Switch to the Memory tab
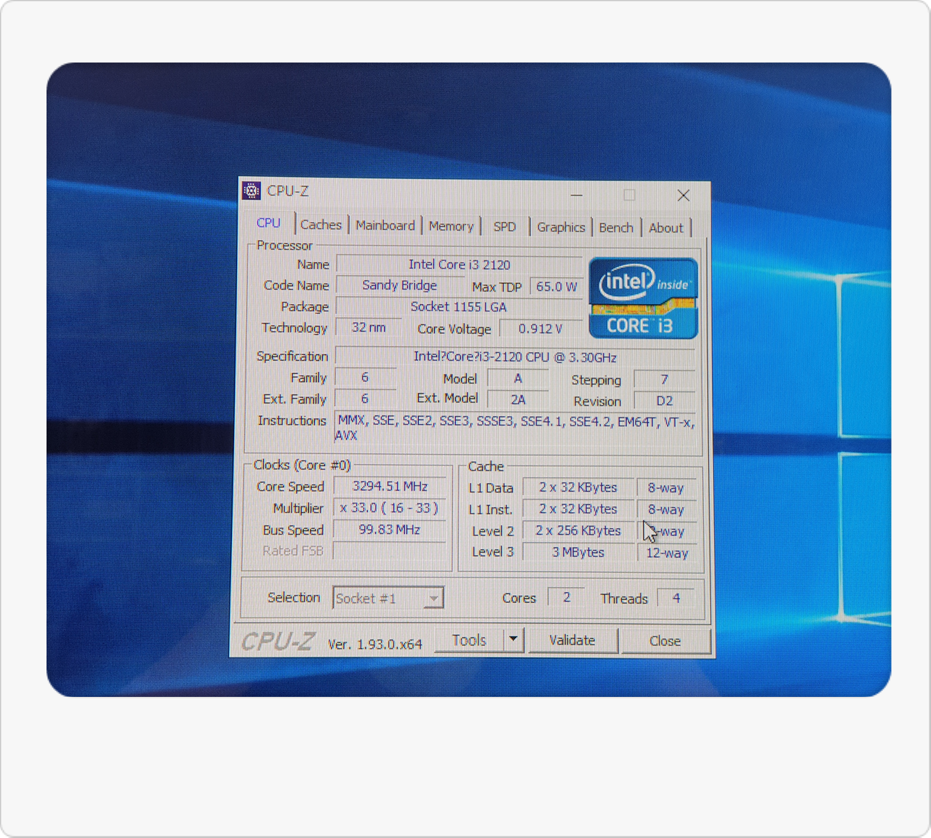Viewport: 931px width, 838px height. click(x=451, y=226)
